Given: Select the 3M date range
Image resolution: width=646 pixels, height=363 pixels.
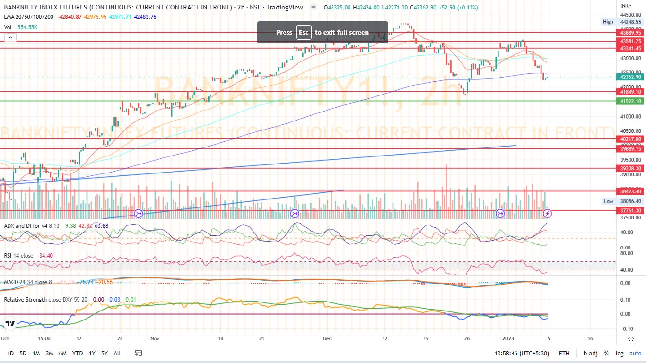Looking at the screenshot, I should 49,353.
